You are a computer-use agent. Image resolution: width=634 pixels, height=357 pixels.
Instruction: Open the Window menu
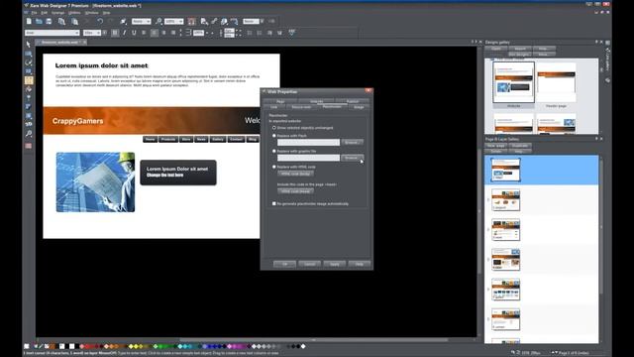coord(91,13)
